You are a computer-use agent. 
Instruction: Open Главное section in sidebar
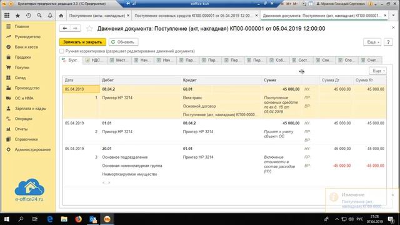click(x=22, y=26)
